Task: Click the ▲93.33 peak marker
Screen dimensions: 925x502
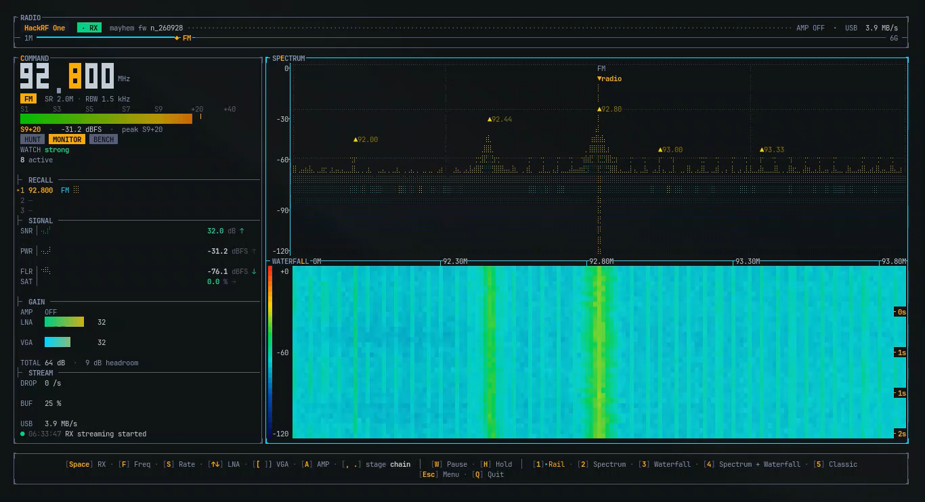Action: (x=772, y=150)
